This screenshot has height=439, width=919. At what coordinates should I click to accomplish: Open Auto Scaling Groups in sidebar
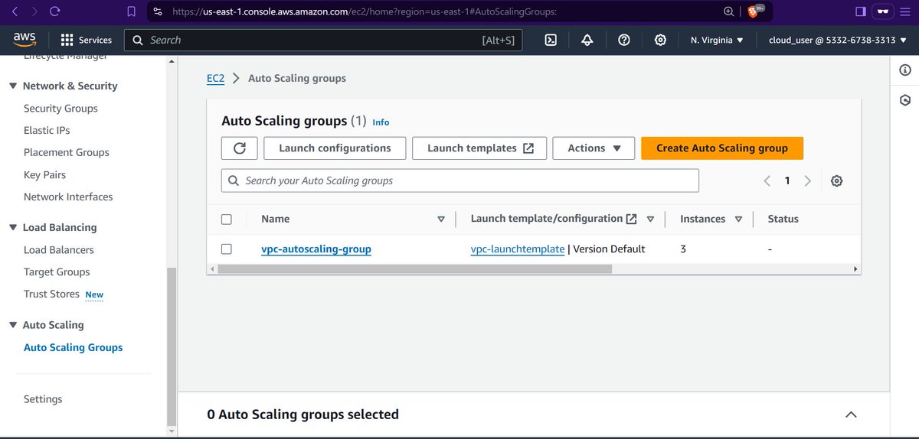(73, 348)
